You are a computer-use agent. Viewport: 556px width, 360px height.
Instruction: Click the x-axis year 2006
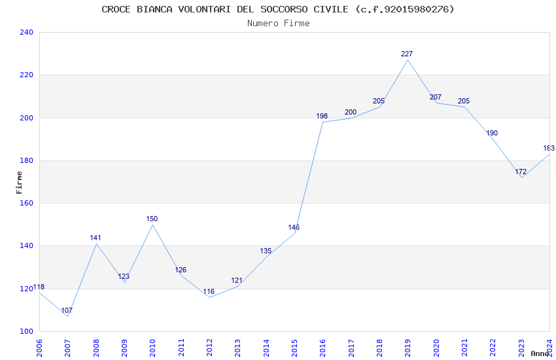pos(39,348)
